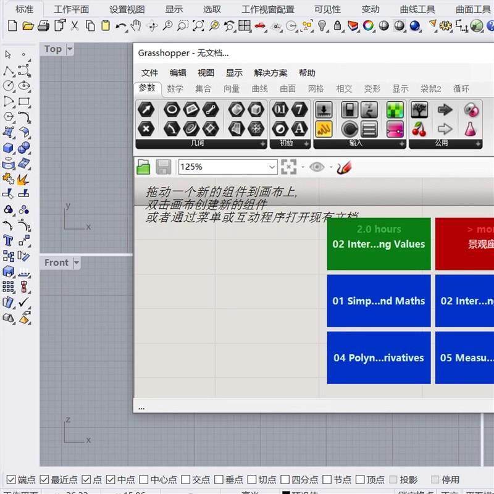Click the Grasshopper save floppy icon
494x494 pixels.
point(164,167)
